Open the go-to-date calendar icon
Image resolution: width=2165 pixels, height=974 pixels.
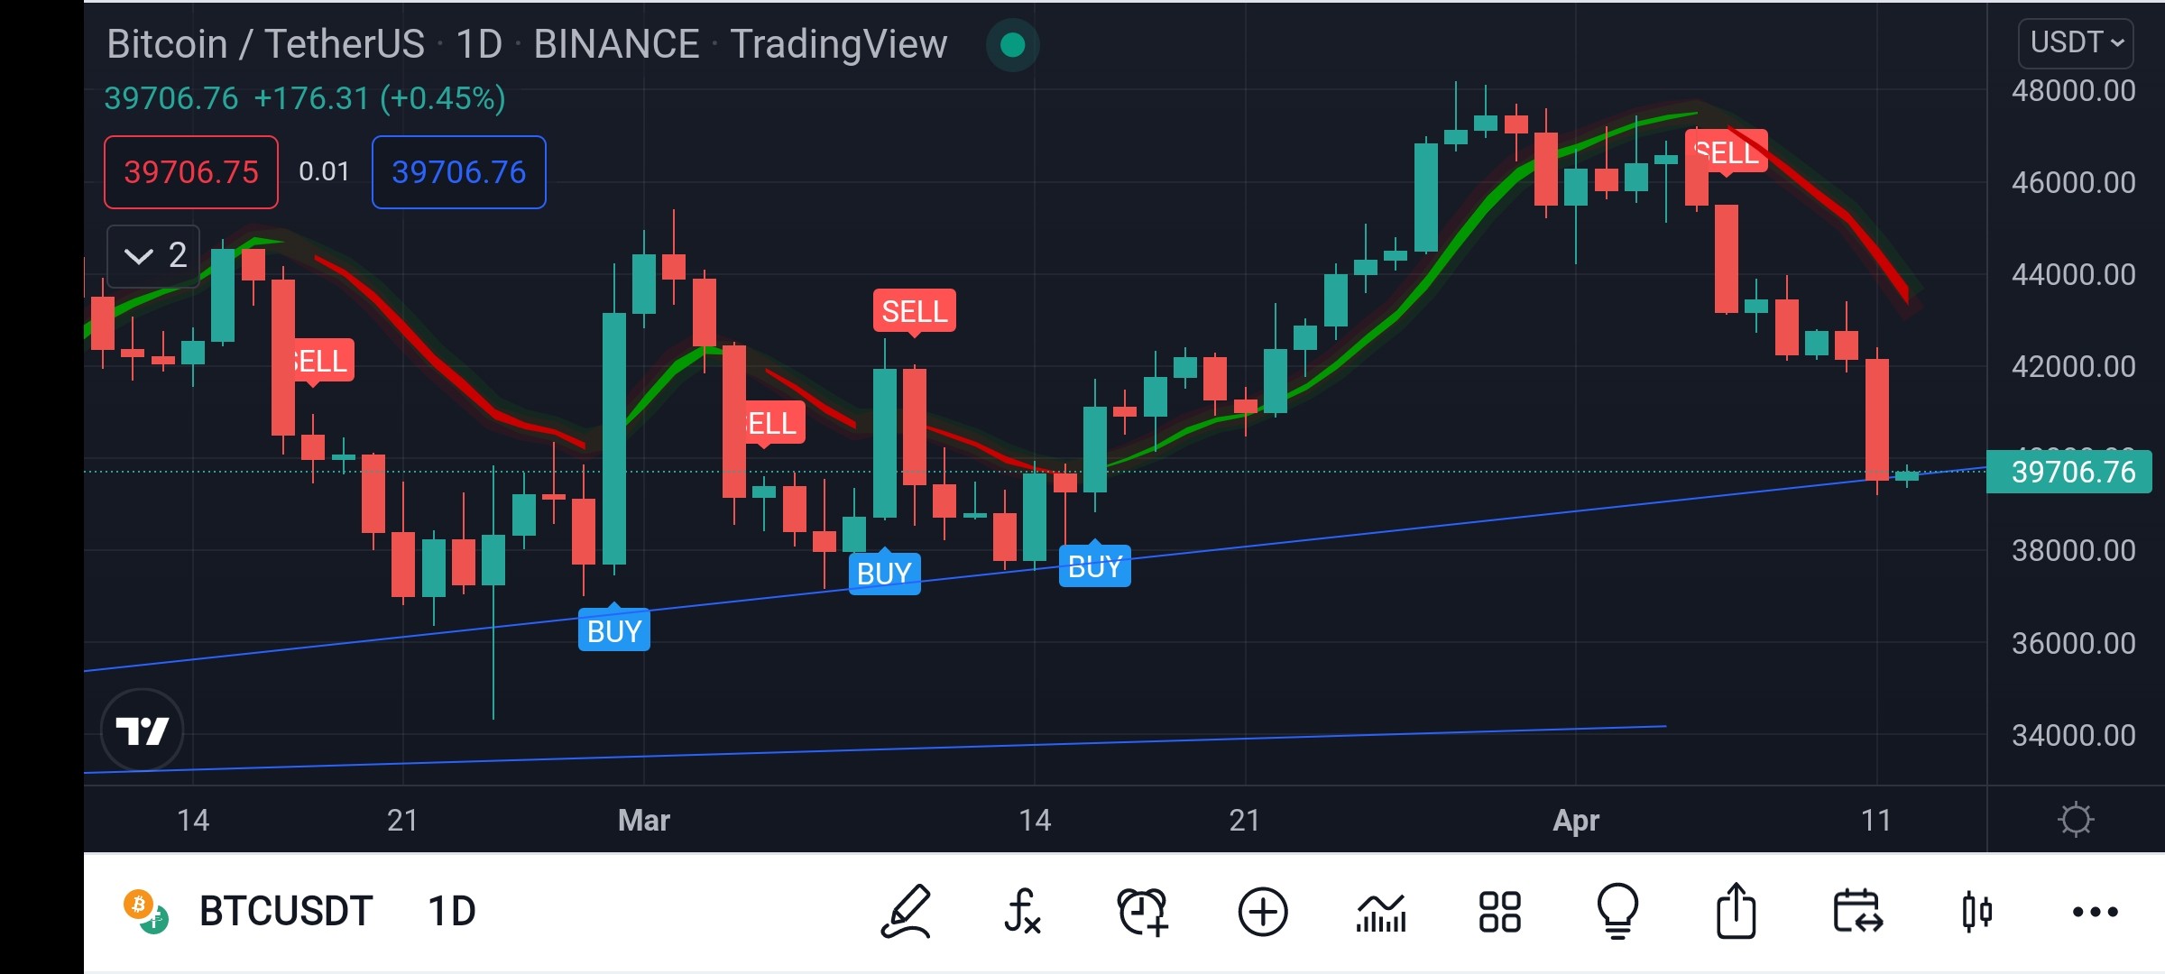pos(1857,912)
